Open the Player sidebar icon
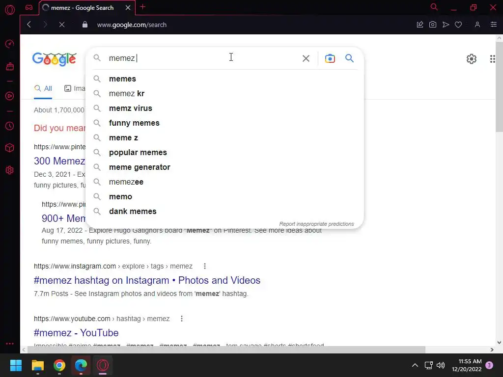 pyautogui.click(x=10, y=96)
